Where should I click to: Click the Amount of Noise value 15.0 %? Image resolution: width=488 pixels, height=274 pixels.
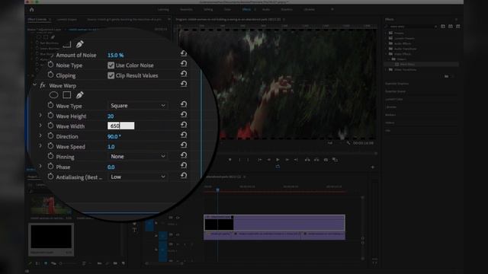115,55
